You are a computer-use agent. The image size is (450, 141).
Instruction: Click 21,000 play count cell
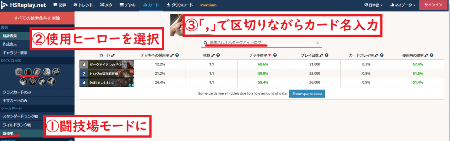pos(314,64)
